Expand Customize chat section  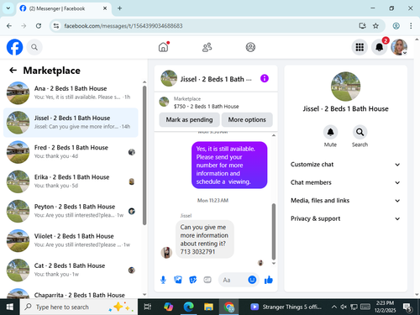pos(345,165)
